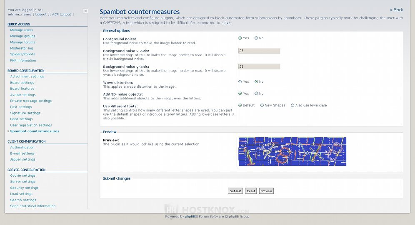Click the Preview button
This screenshot has height=225, width=415.
266,191
